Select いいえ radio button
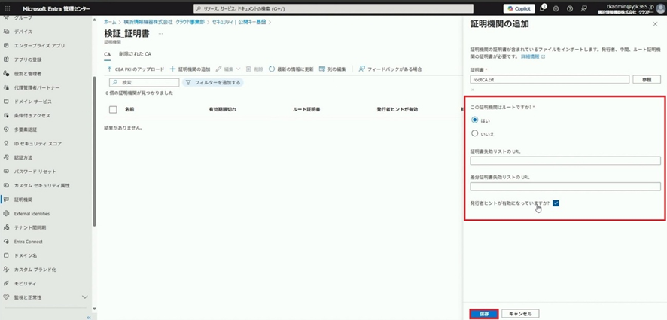This screenshot has width=667, height=320. click(474, 133)
